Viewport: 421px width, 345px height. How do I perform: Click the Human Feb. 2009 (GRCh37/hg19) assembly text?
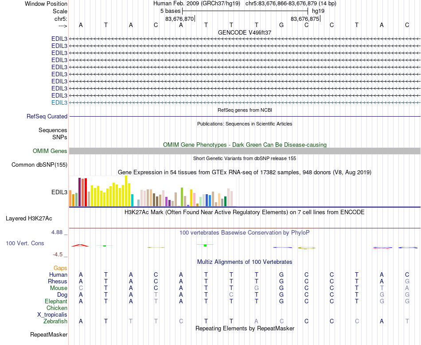click(196, 4)
